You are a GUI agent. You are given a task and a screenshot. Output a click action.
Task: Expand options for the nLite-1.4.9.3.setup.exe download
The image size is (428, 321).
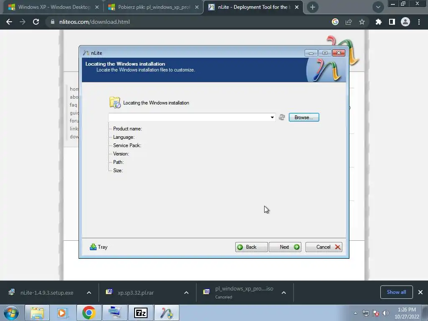(89, 293)
